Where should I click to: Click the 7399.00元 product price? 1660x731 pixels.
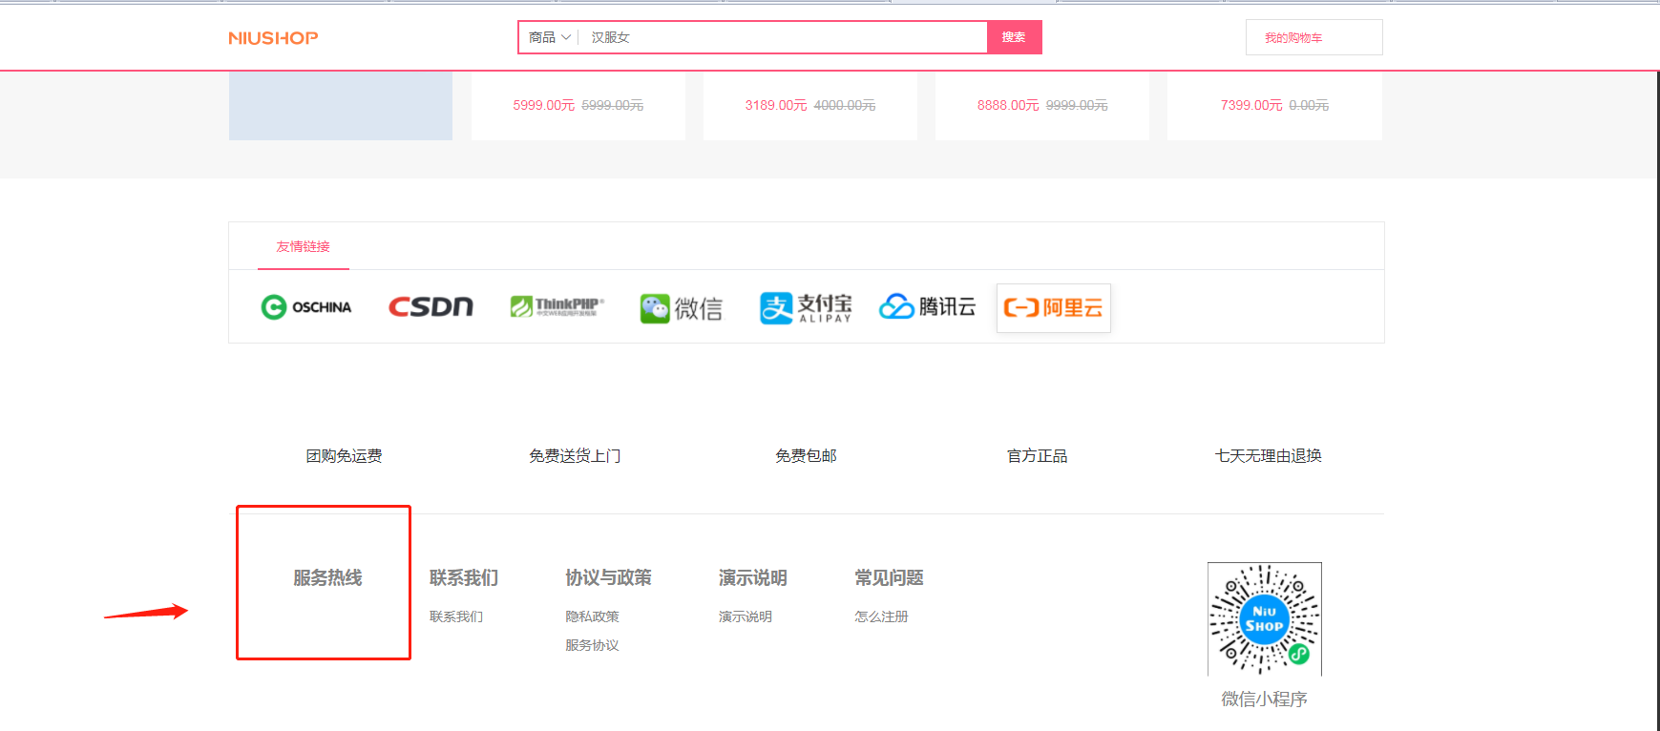tap(1251, 105)
